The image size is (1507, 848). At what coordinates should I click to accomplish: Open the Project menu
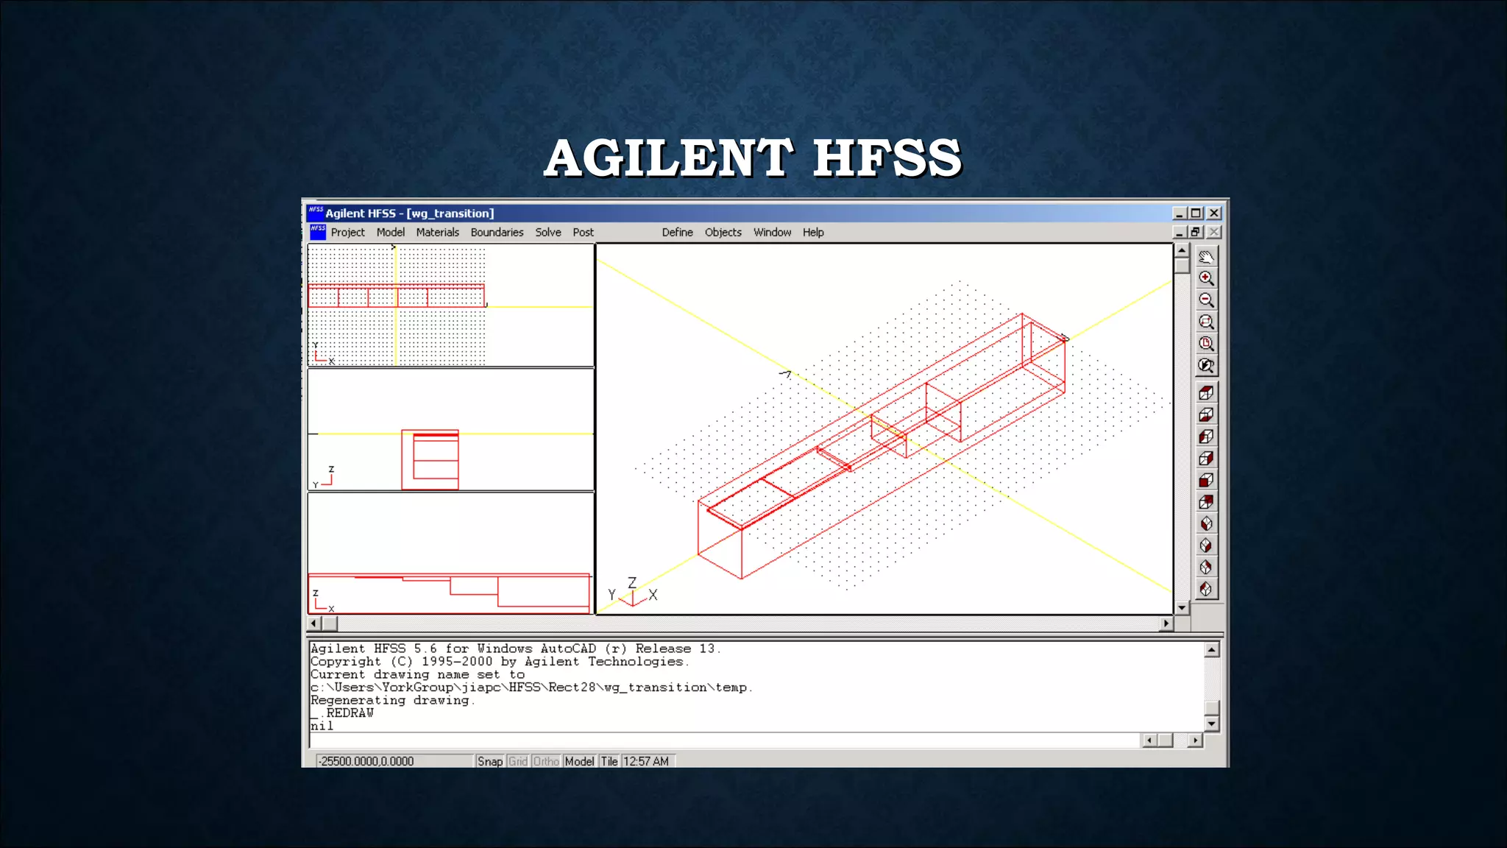coord(348,232)
